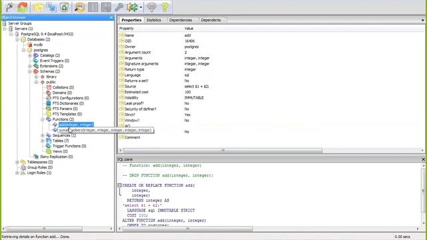427x240 pixels.
Task: Click the create new object toolbar icon
Action: [x=51, y=7]
